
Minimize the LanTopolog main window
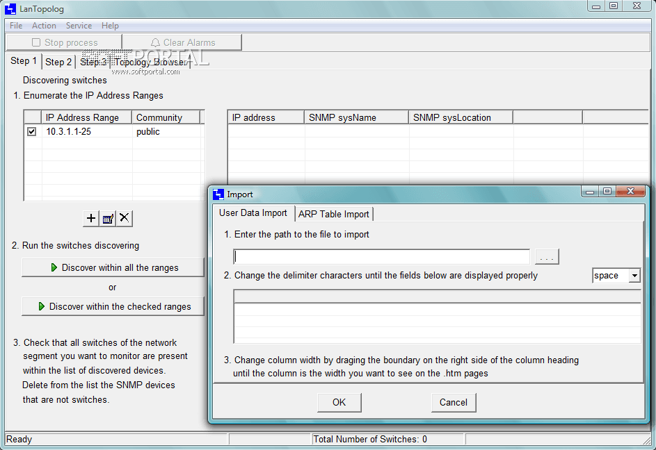(x=596, y=6)
